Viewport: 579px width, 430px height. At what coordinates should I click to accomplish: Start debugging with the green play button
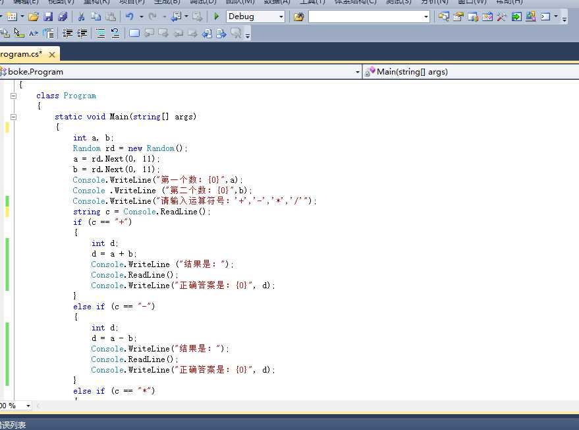217,16
